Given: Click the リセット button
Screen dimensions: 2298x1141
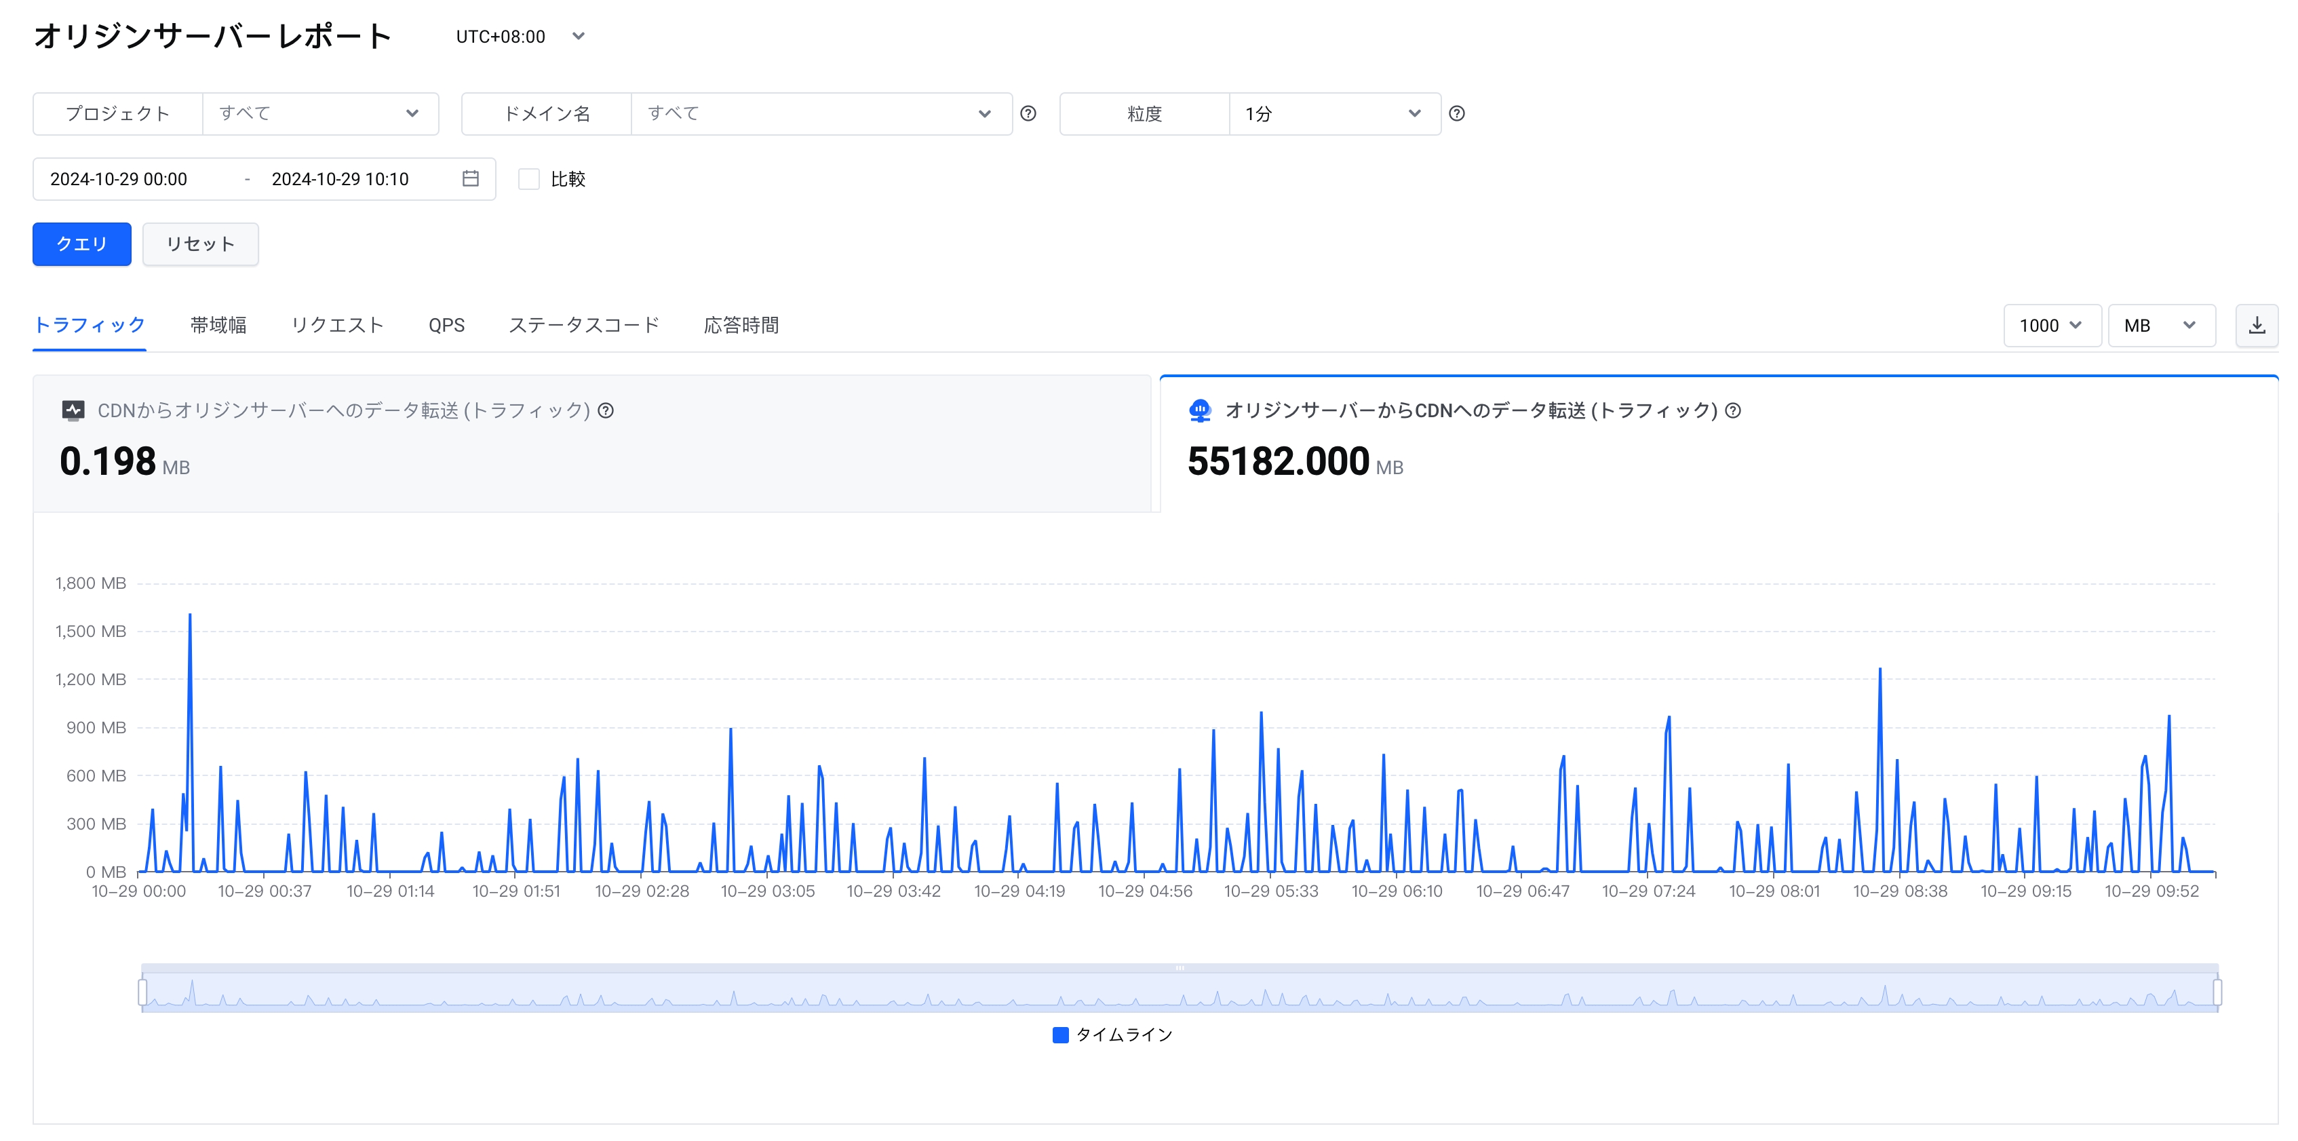Looking at the screenshot, I should [x=201, y=244].
